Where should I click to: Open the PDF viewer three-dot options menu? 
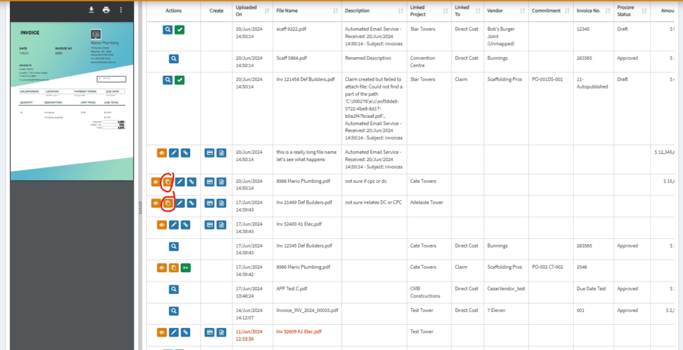pyautogui.click(x=121, y=10)
